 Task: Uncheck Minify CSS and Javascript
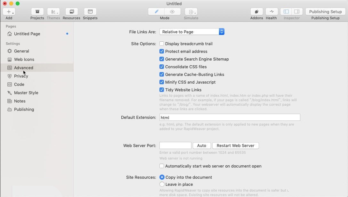(162, 82)
